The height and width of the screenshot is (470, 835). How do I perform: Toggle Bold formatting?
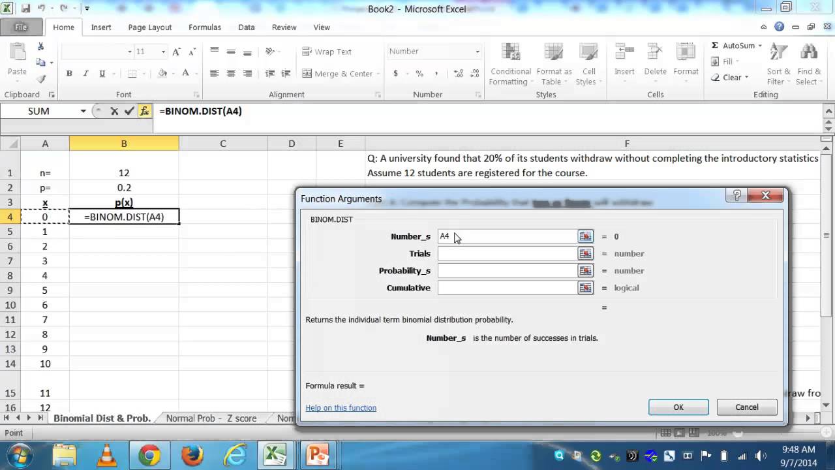click(69, 74)
